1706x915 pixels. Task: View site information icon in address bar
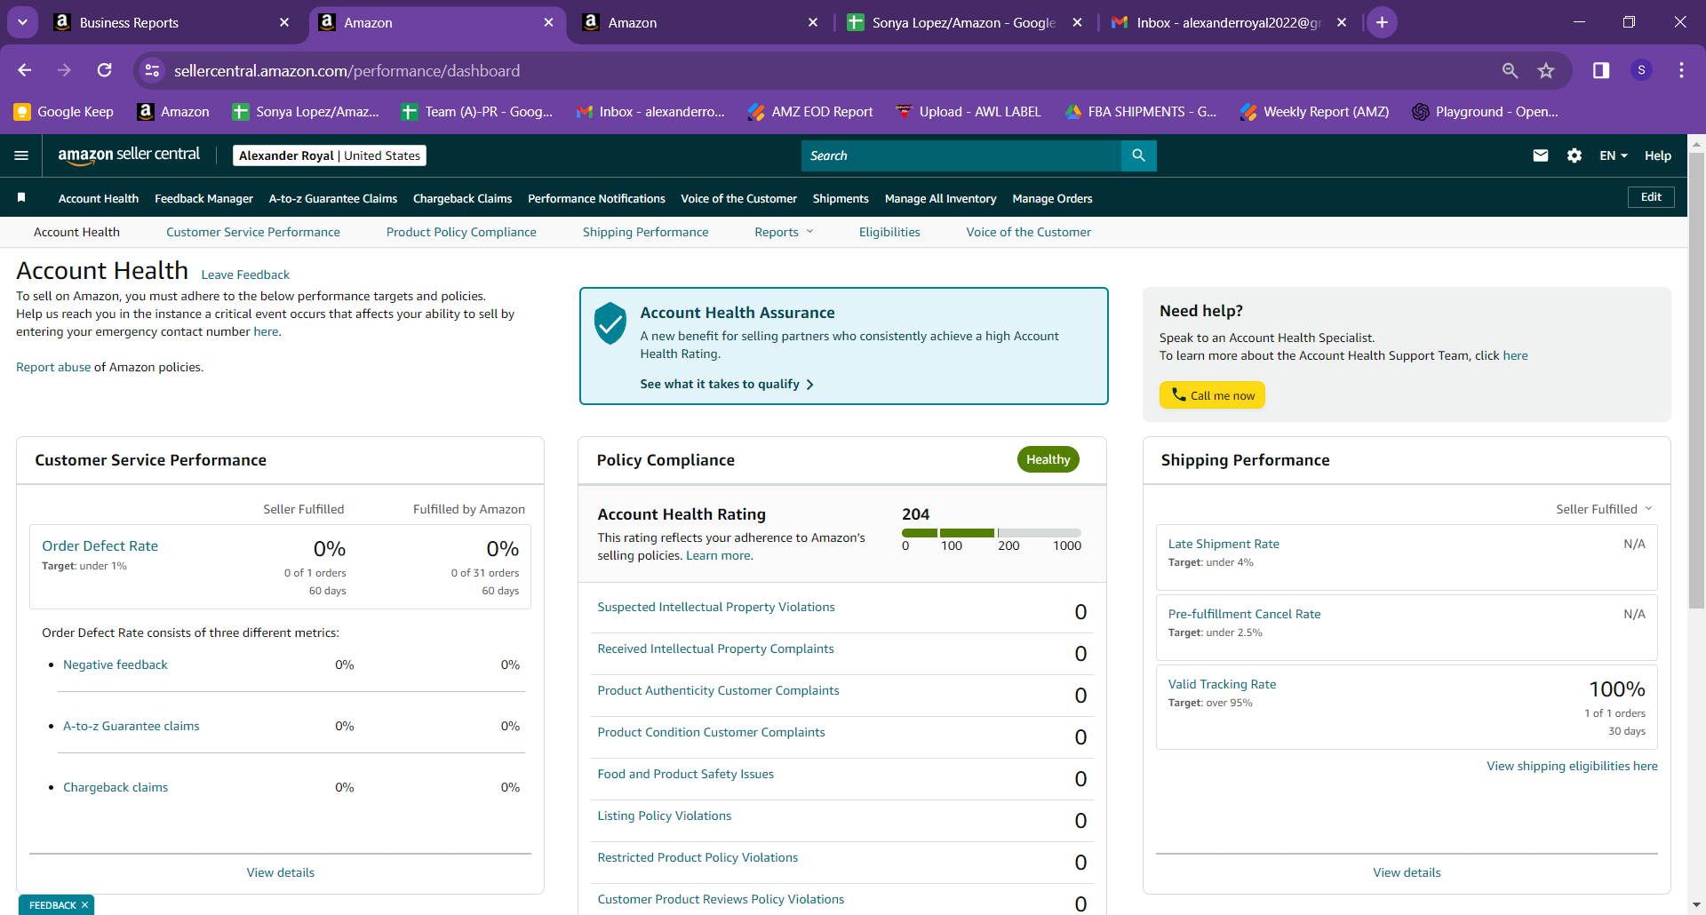tap(153, 70)
